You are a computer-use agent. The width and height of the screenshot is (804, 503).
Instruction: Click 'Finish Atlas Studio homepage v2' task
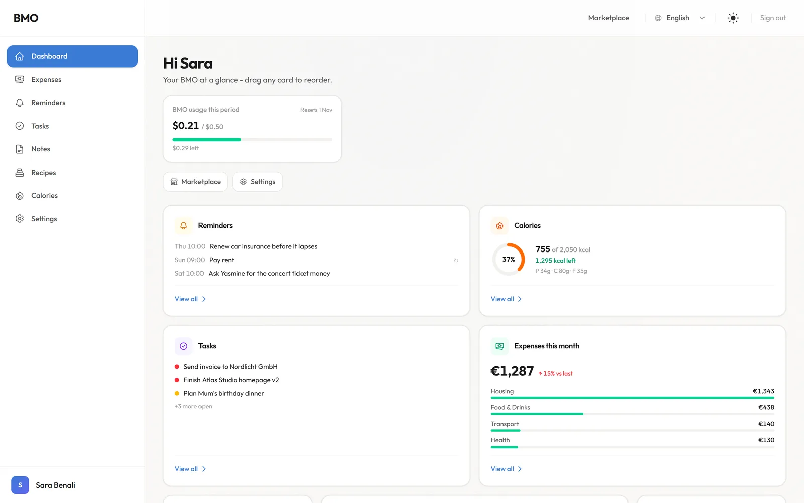[231, 380]
